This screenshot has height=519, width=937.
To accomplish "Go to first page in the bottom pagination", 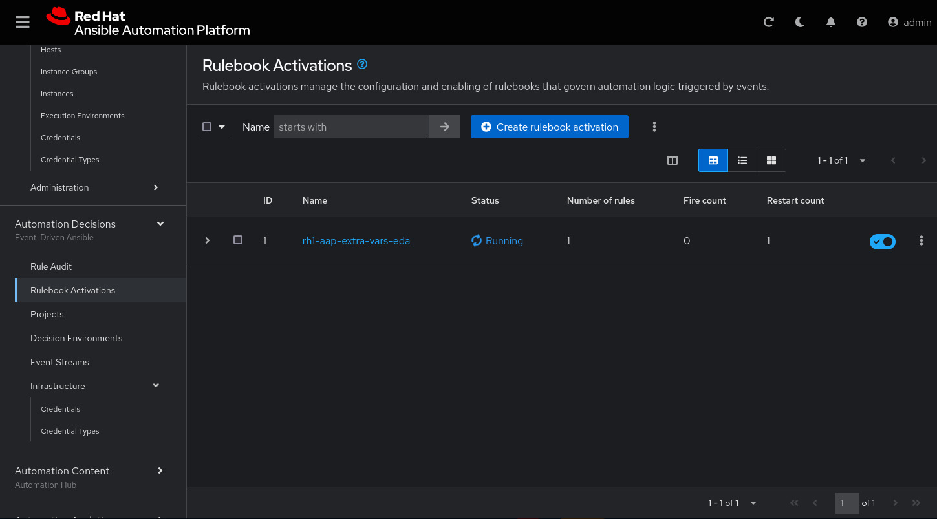I will [x=795, y=503].
